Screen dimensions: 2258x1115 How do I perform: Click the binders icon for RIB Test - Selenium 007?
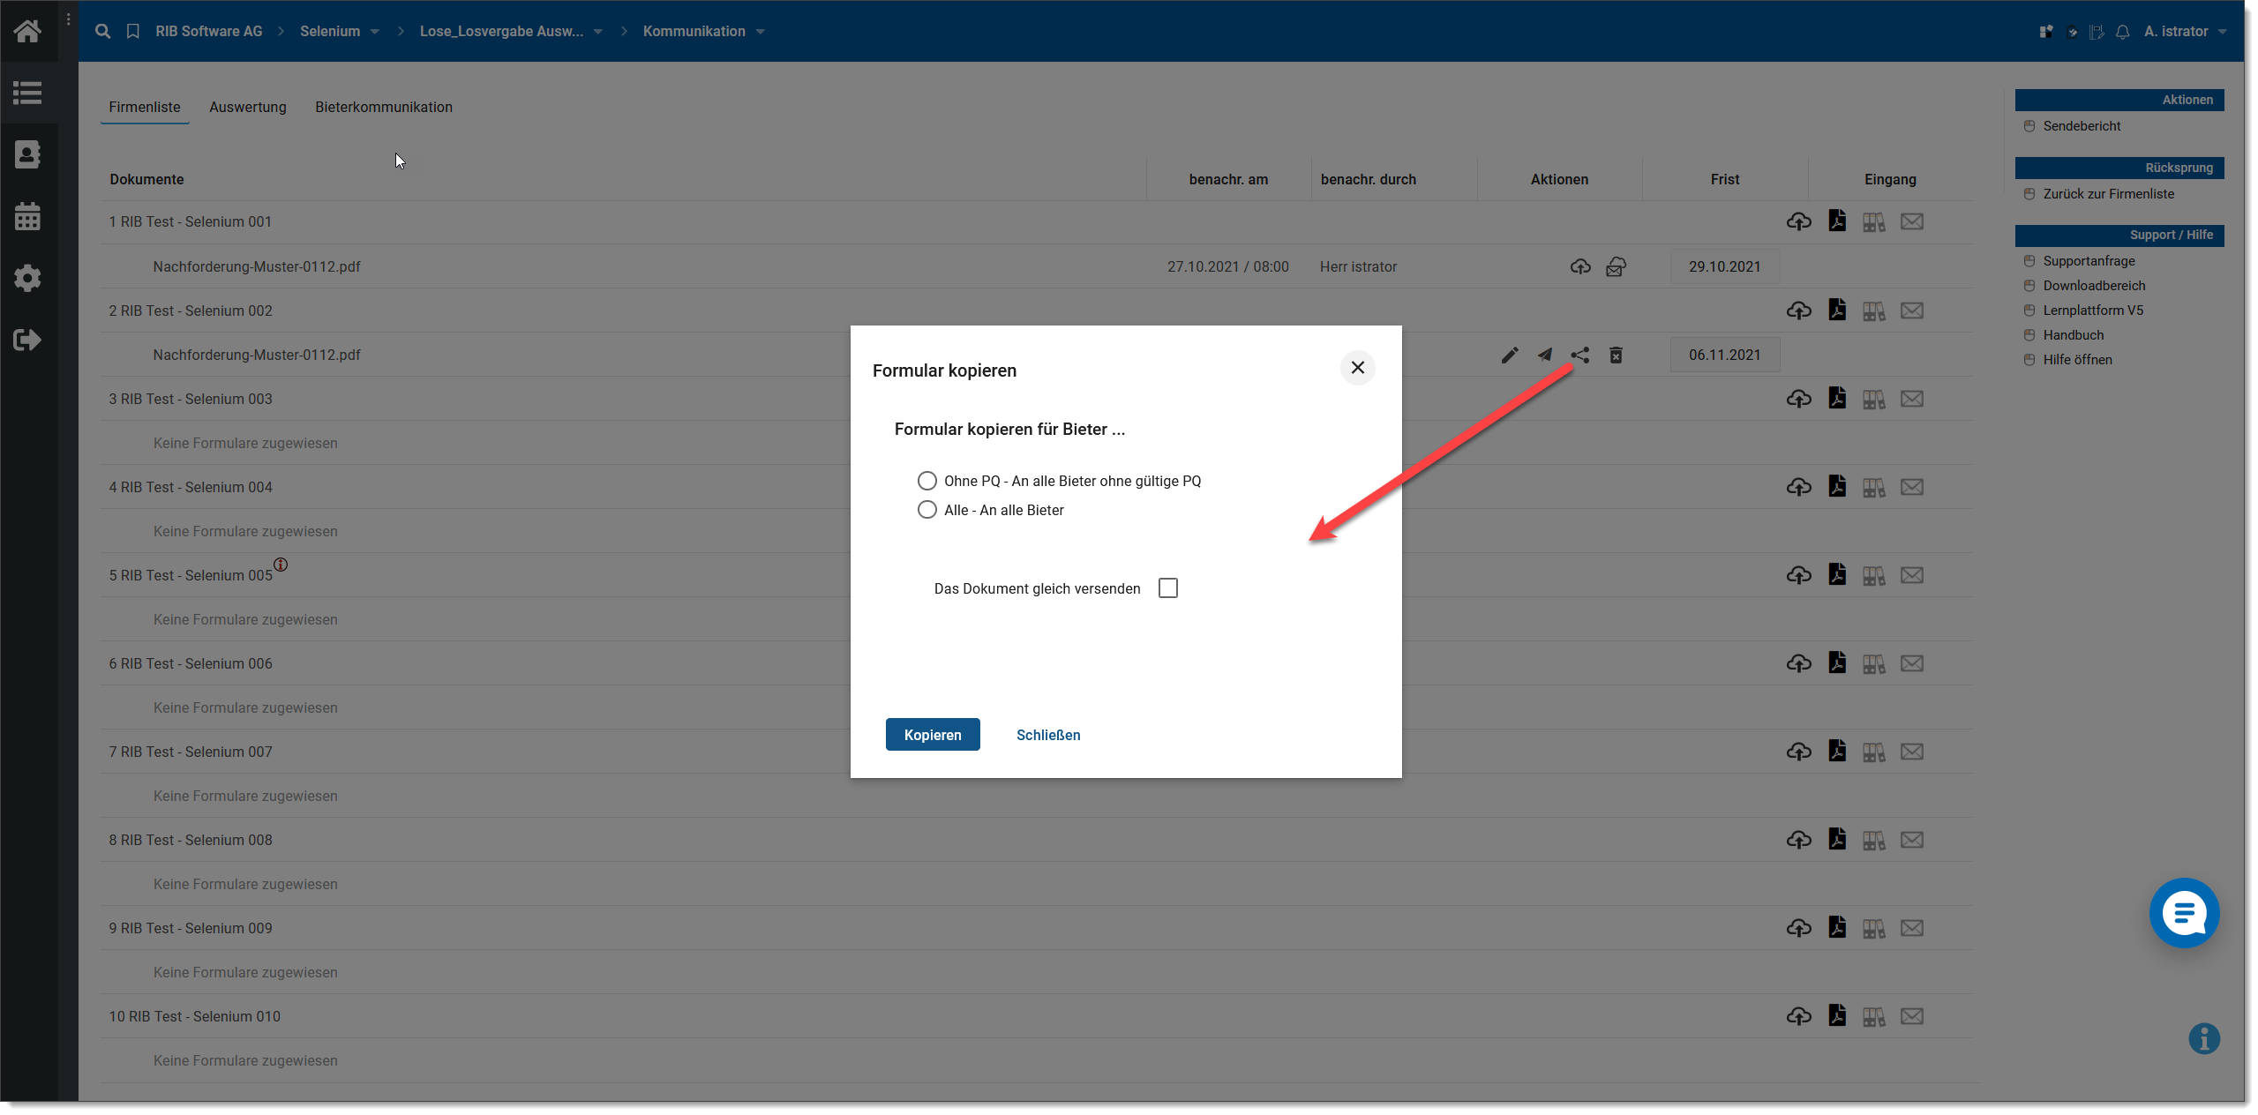coord(1873,752)
